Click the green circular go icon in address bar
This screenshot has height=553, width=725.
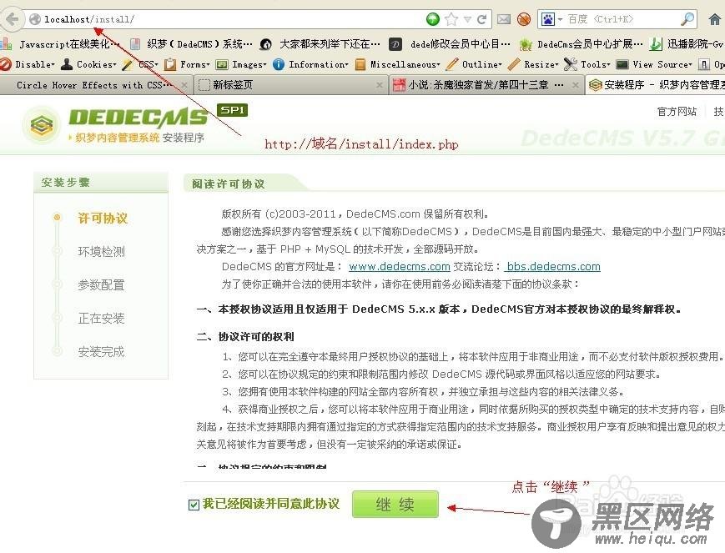click(x=433, y=19)
